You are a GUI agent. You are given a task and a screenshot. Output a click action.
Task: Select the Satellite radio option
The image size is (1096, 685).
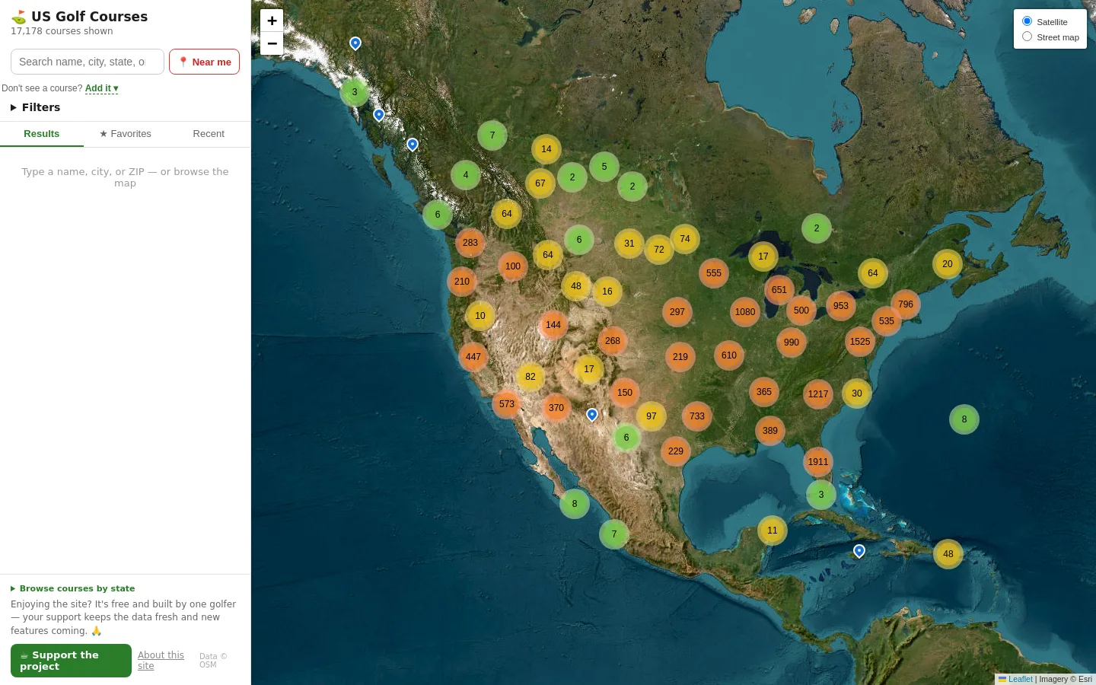[x=1027, y=21]
